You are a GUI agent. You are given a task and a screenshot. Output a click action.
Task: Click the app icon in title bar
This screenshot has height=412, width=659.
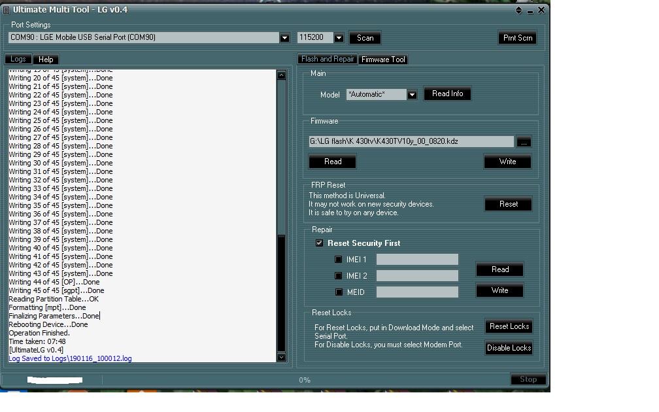click(6, 10)
